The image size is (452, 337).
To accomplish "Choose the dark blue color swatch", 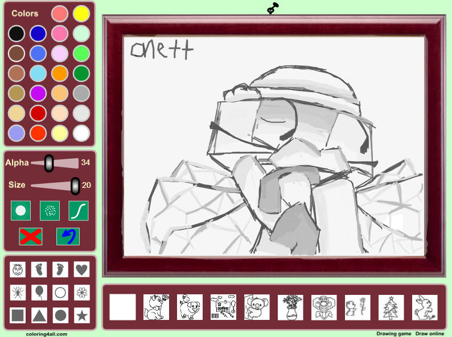I will click(38, 34).
